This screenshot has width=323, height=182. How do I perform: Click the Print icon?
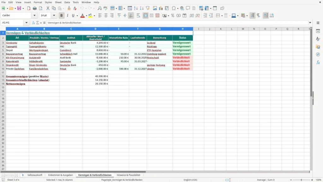tap(35, 8)
